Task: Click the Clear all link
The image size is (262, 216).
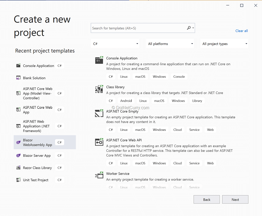Action: click(241, 31)
